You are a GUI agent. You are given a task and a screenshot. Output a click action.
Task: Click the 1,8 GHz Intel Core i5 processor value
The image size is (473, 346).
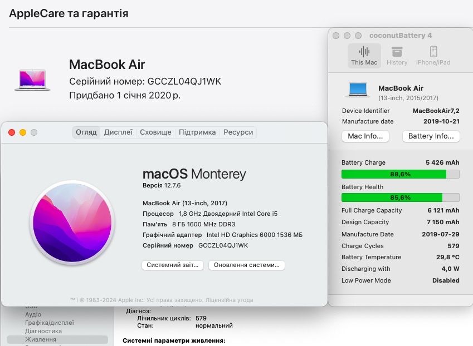pos(228,214)
